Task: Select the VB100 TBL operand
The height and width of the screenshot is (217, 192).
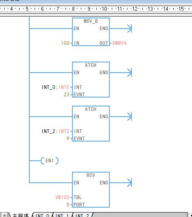Action: pyautogui.click(x=62, y=197)
